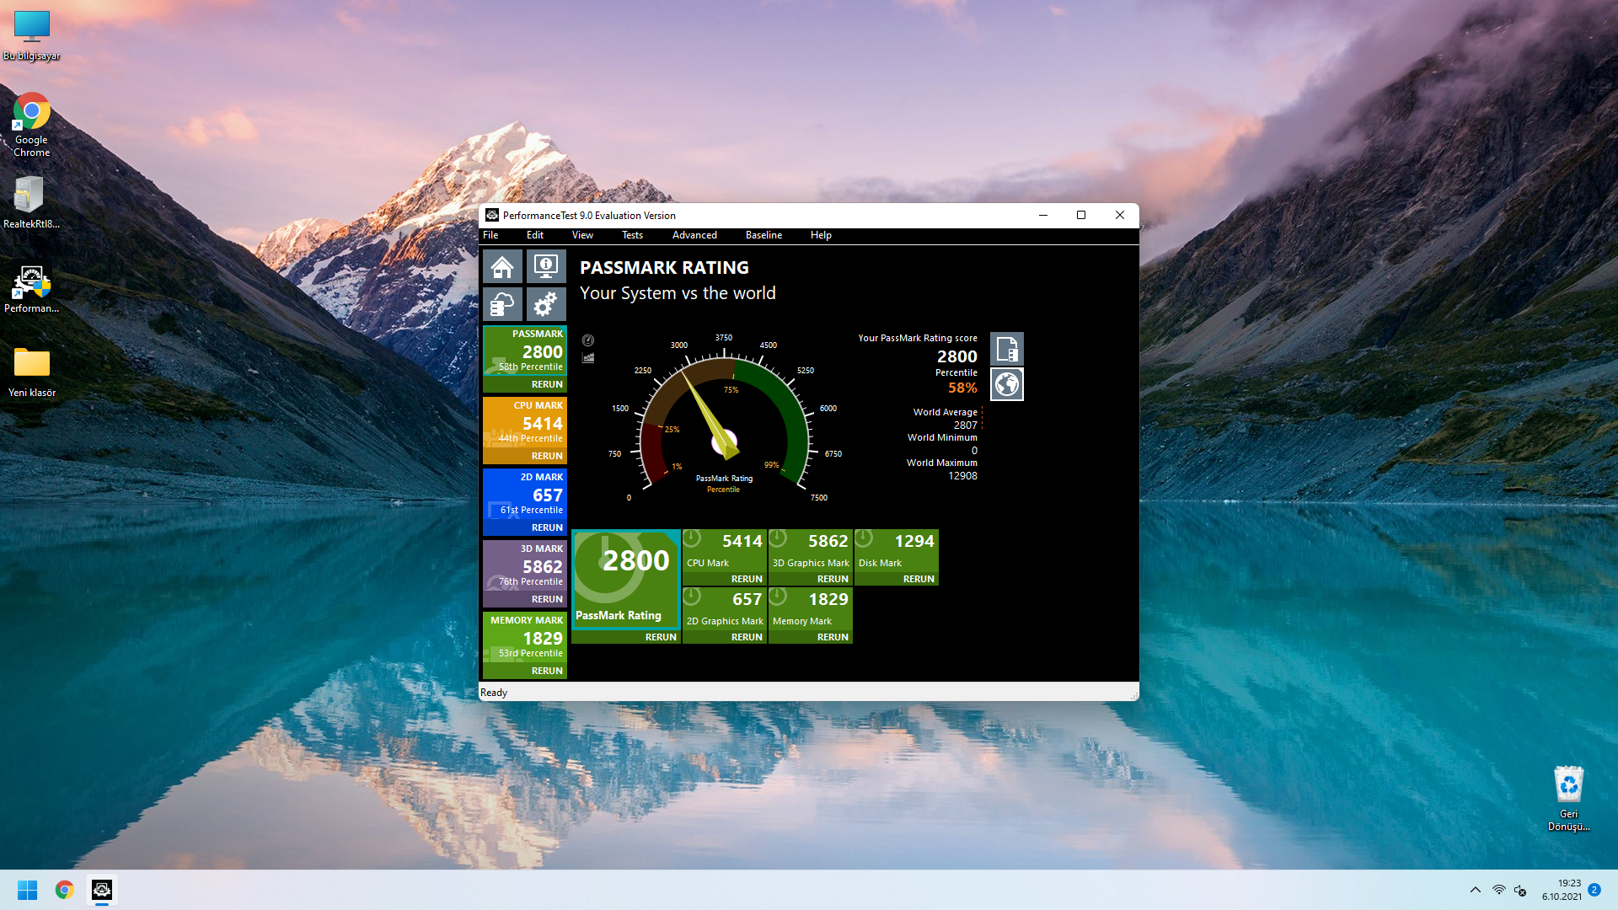Image resolution: width=1618 pixels, height=910 pixels.
Task: Switch to the distribution chart view icon
Action: [x=588, y=358]
